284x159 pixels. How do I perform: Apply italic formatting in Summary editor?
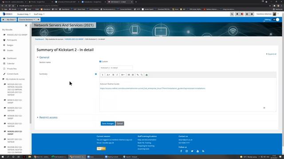tap(117, 75)
